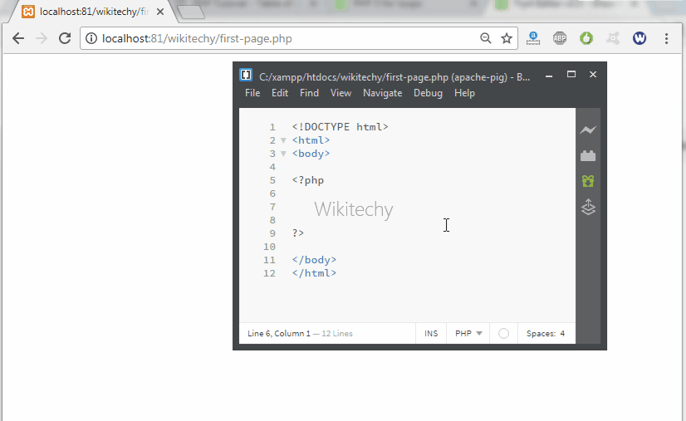686x421 pixels.
Task: Click the linting status circle indicator
Action: click(x=503, y=333)
